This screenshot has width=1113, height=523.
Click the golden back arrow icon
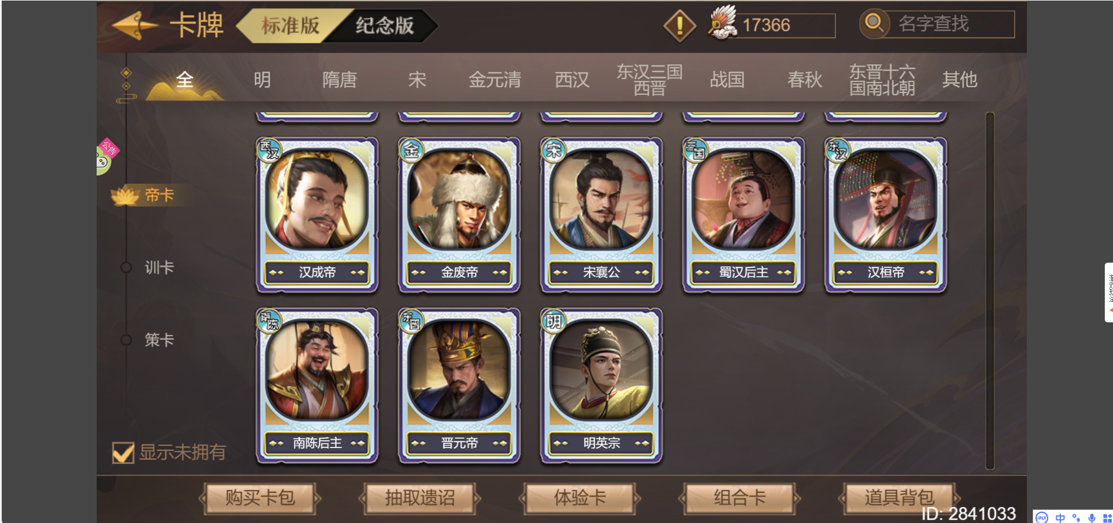point(134,25)
